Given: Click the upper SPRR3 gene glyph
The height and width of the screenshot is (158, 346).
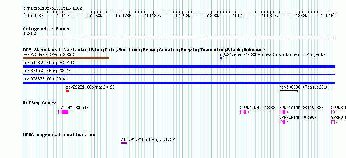Looking at the screenshot, I should [x=333, y=112].
